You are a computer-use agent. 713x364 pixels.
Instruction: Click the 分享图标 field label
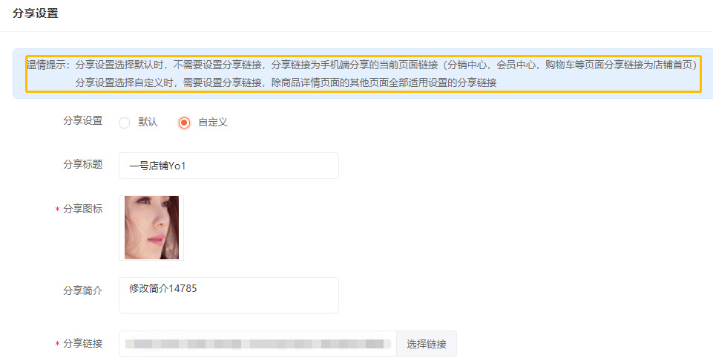(83, 209)
